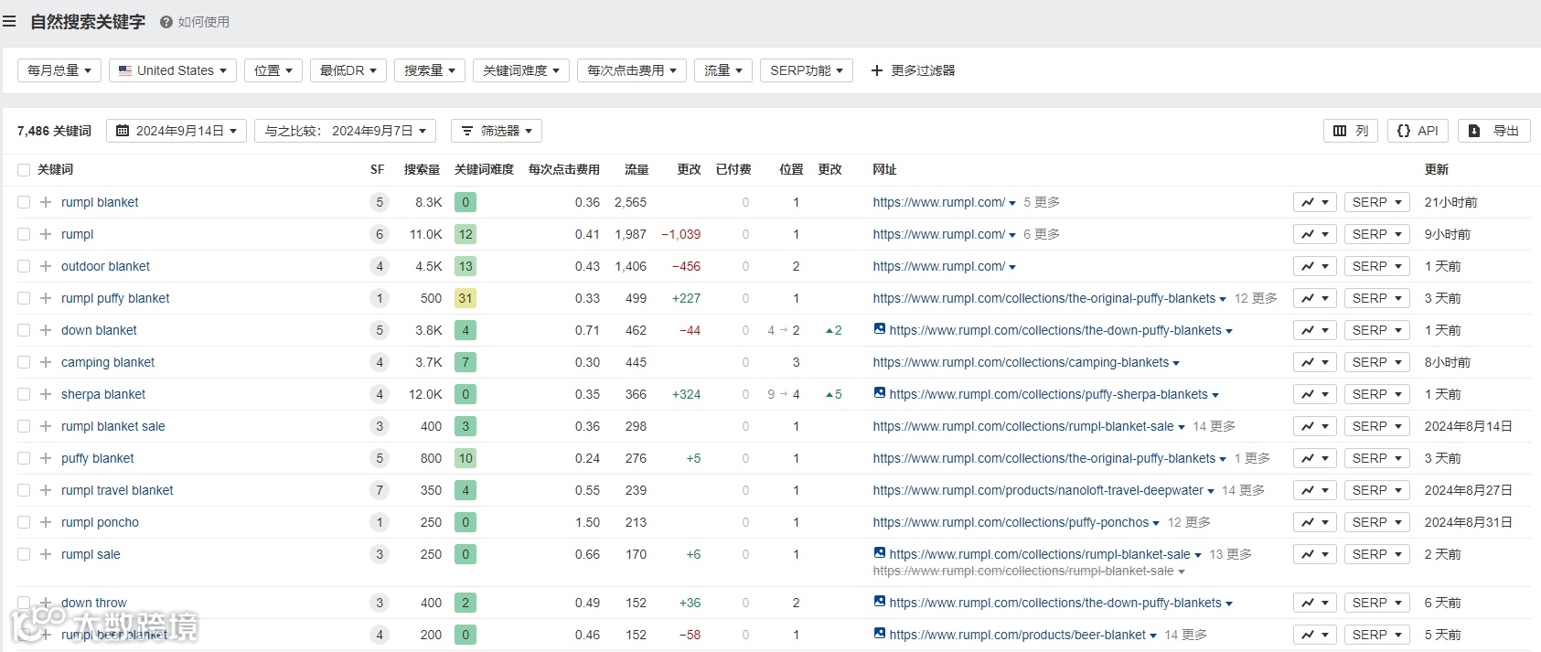Viewport: 1541px width, 652px height.
Task: Open the 最低DR filter dropdown
Action: click(348, 70)
